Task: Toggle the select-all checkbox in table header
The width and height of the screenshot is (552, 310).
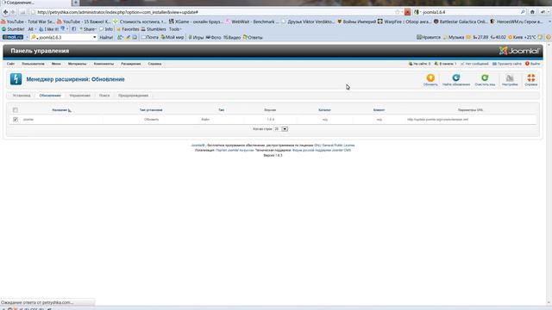Action: coord(16,110)
